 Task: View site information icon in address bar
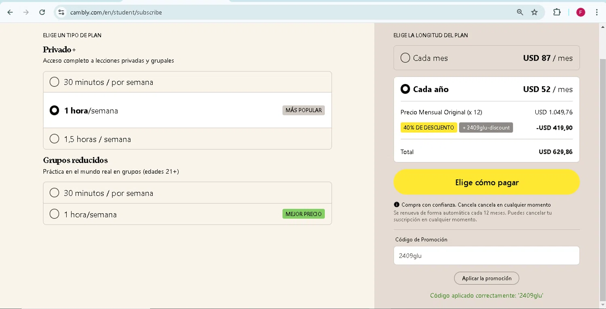(61, 13)
